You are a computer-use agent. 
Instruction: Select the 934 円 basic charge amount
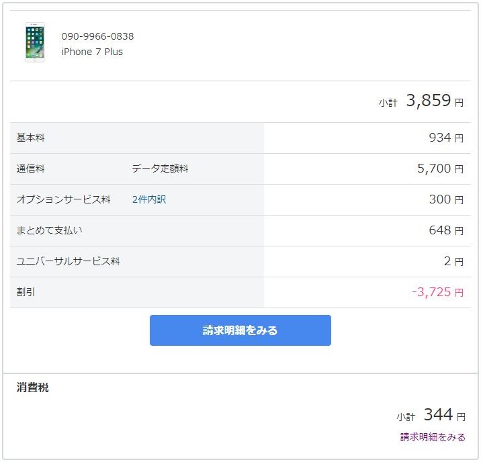tap(446, 138)
